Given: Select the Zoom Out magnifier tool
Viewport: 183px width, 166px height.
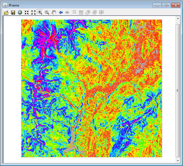Looking at the screenshot, I should pyautogui.click(x=47, y=12).
